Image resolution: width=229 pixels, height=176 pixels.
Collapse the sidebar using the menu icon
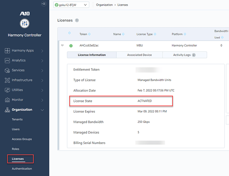pos(44,4)
